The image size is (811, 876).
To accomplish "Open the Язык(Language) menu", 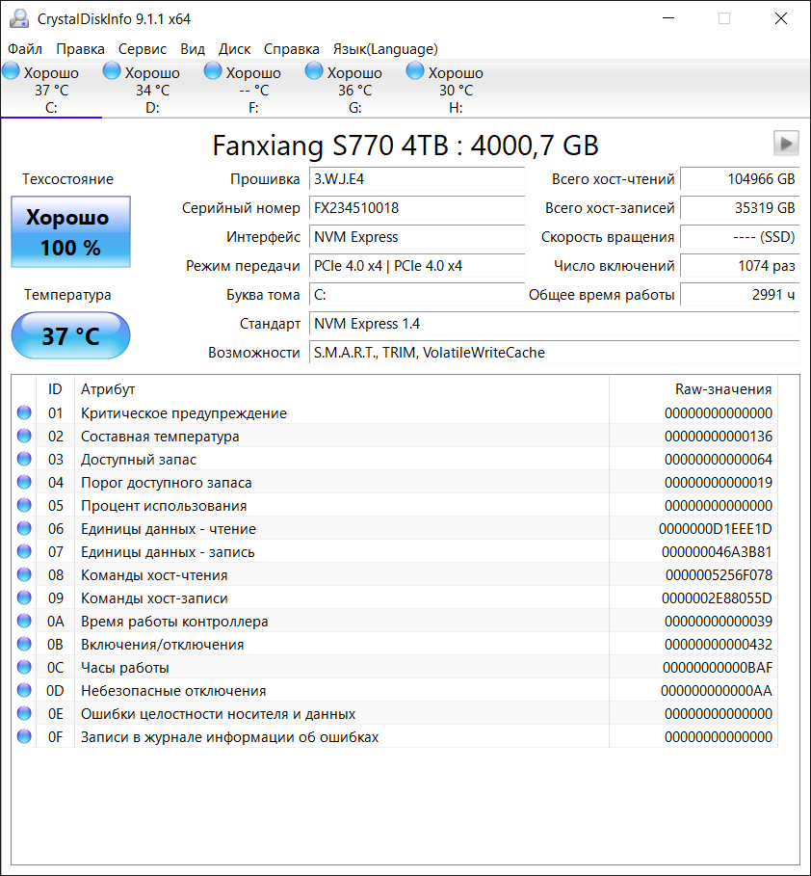I will (x=385, y=49).
